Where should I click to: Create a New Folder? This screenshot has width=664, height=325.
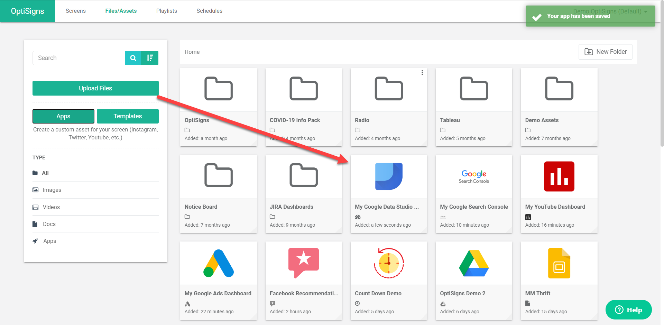606,52
